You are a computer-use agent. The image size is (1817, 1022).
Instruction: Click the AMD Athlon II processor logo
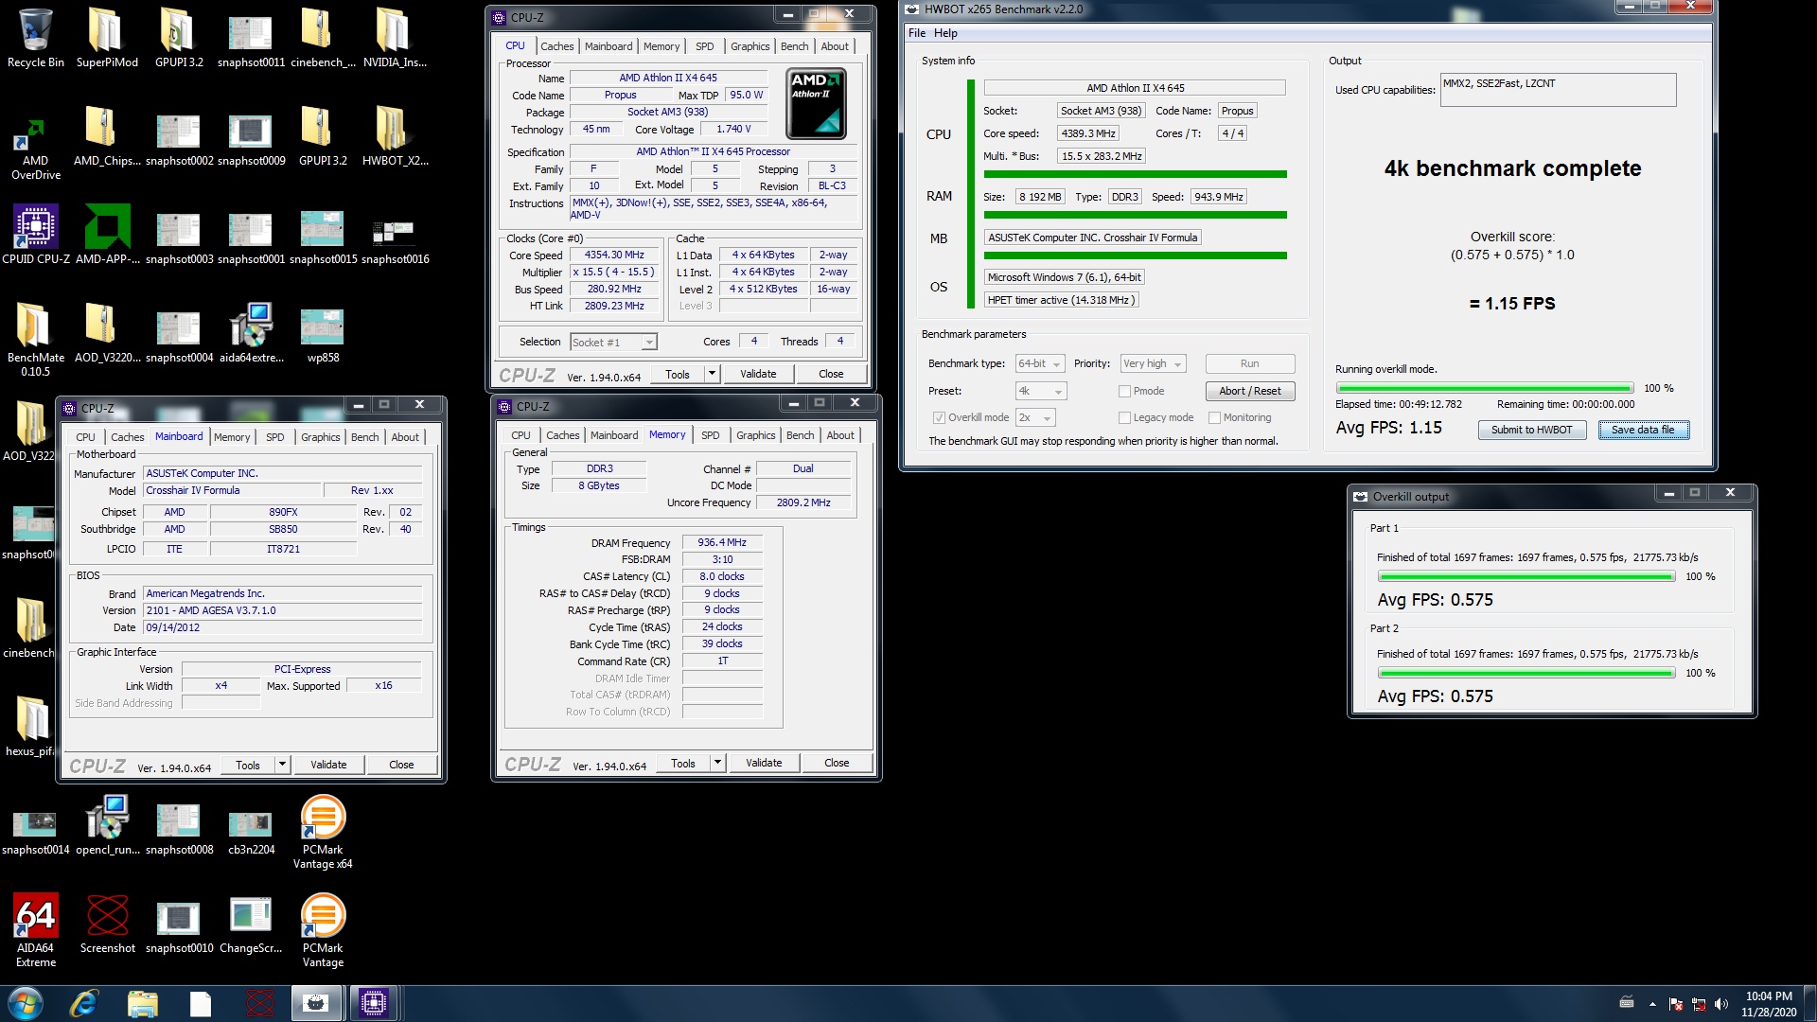tap(816, 103)
